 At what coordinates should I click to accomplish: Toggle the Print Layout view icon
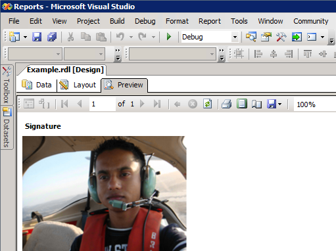click(x=242, y=104)
